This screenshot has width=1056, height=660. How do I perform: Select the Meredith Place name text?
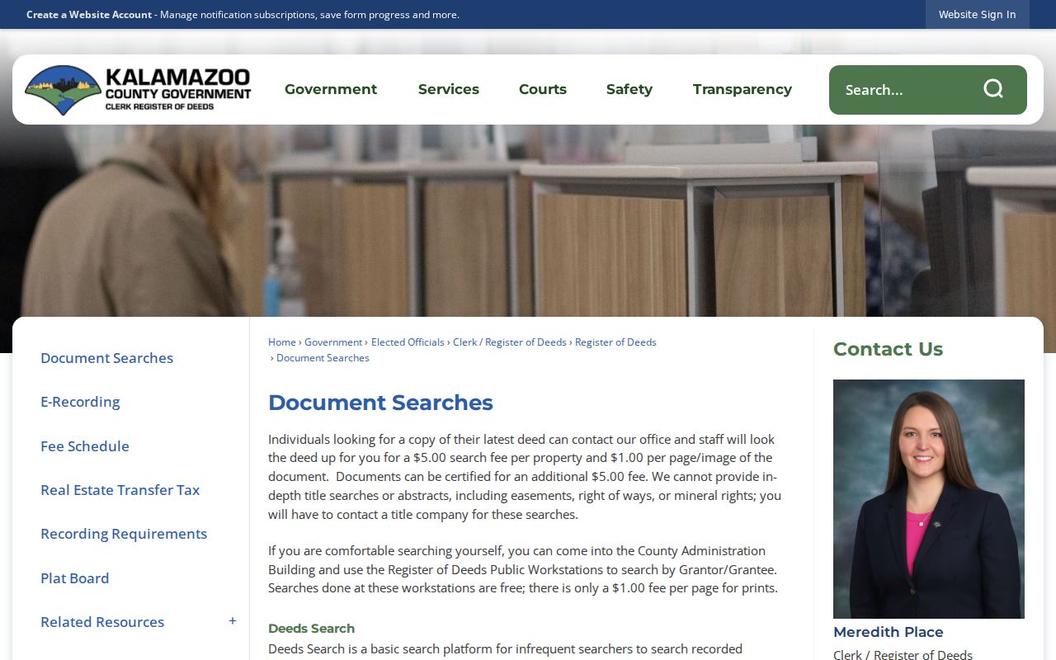889,632
